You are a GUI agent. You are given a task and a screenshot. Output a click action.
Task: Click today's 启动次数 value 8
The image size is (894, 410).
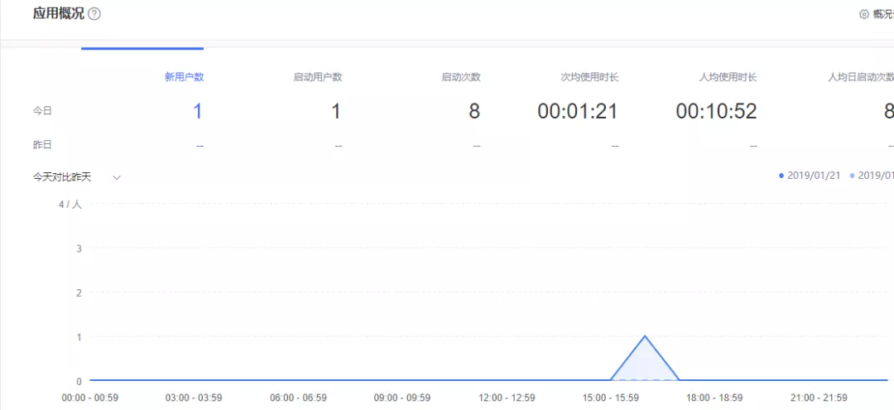click(474, 111)
